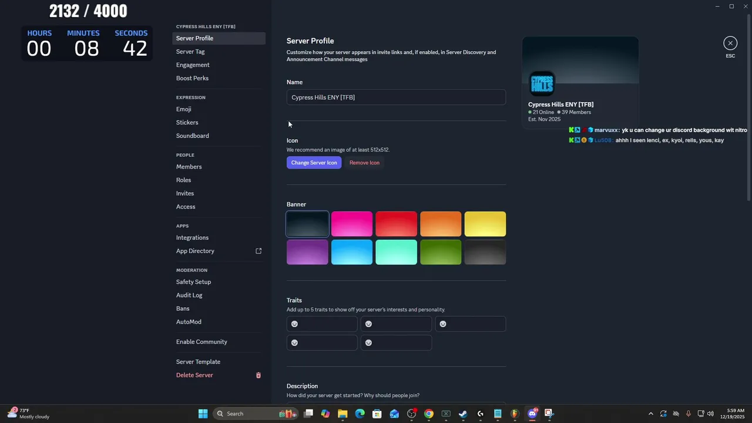Select dark default banner swatch

point(307,224)
